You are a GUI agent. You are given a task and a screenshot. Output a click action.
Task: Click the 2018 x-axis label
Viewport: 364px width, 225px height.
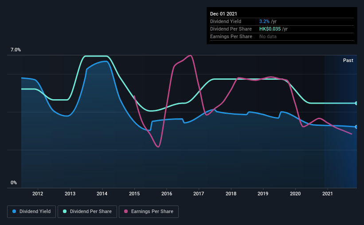231,194
